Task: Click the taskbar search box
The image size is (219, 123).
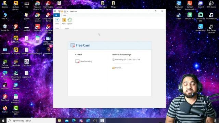Action: click(x=31, y=121)
